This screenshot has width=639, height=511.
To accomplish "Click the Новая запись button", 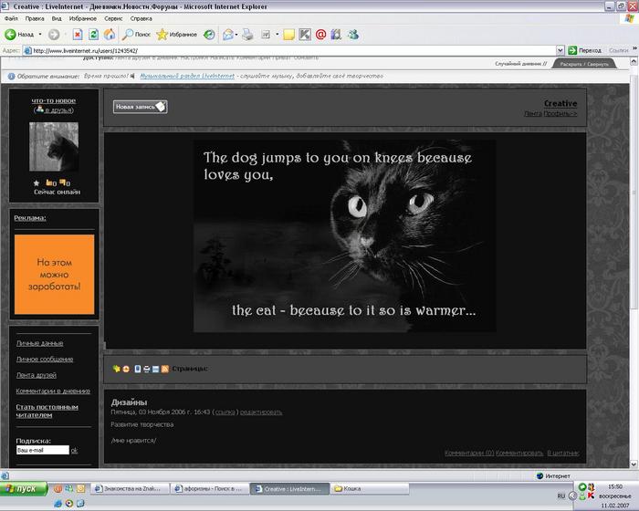I will click(141, 107).
